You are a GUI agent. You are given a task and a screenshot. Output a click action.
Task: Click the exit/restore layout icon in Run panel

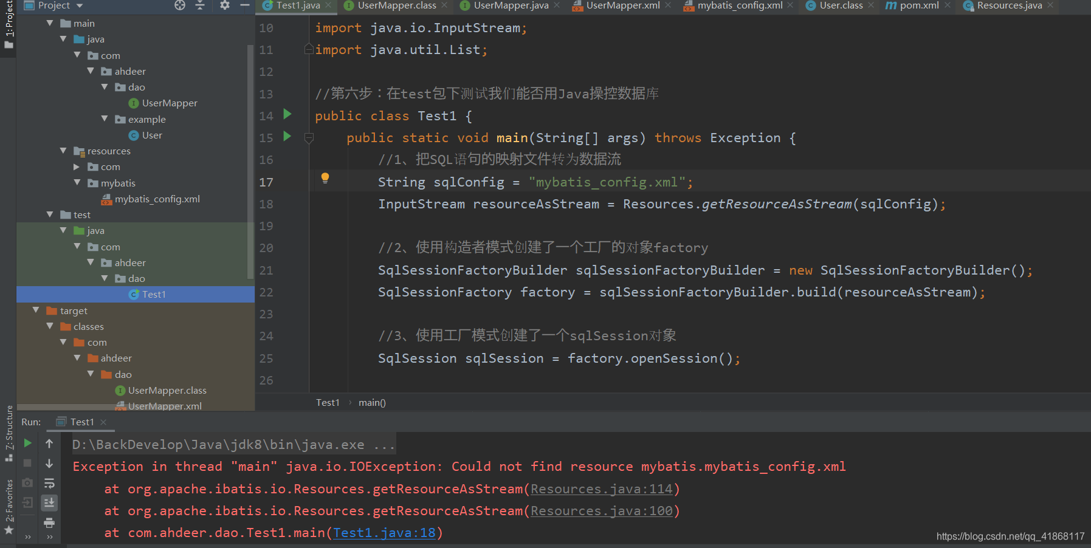click(x=27, y=502)
